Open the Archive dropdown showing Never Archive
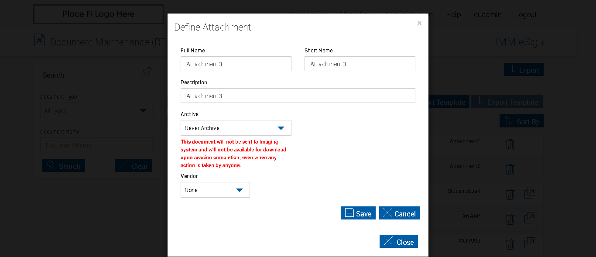The image size is (596, 257). coord(236,128)
